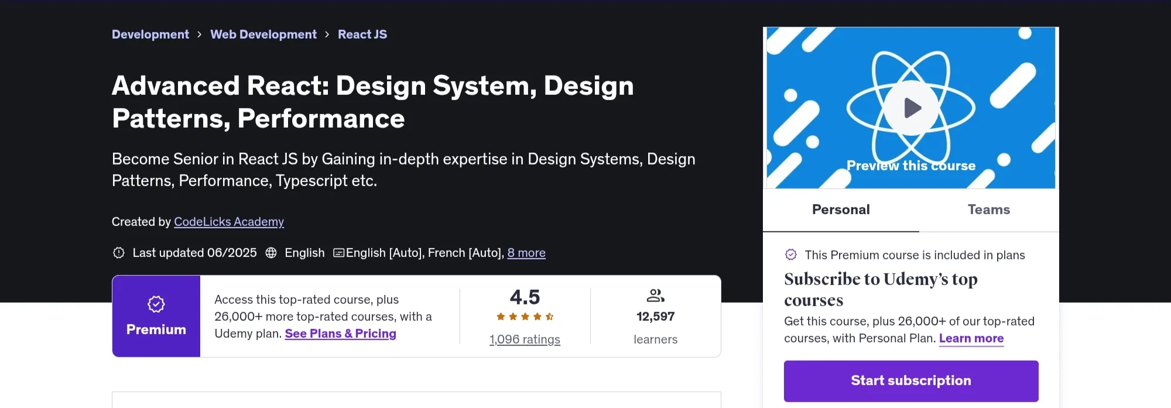Viewport: 1171px width, 408px height.
Task: Expand captions list via 8 more
Action: (x=526, y=253)
